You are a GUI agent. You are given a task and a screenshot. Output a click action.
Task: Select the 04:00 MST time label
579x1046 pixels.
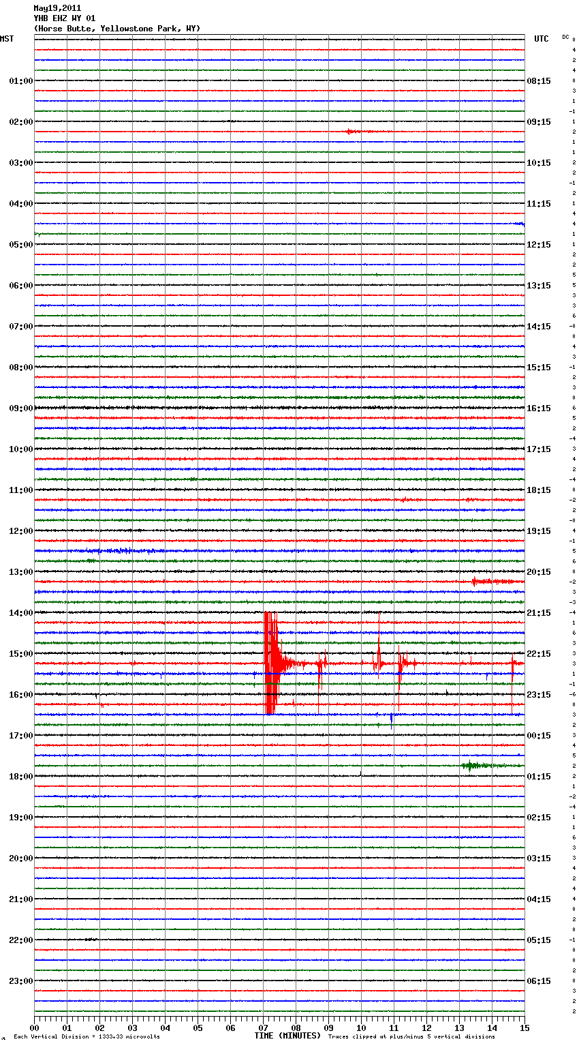coord(21,204)
